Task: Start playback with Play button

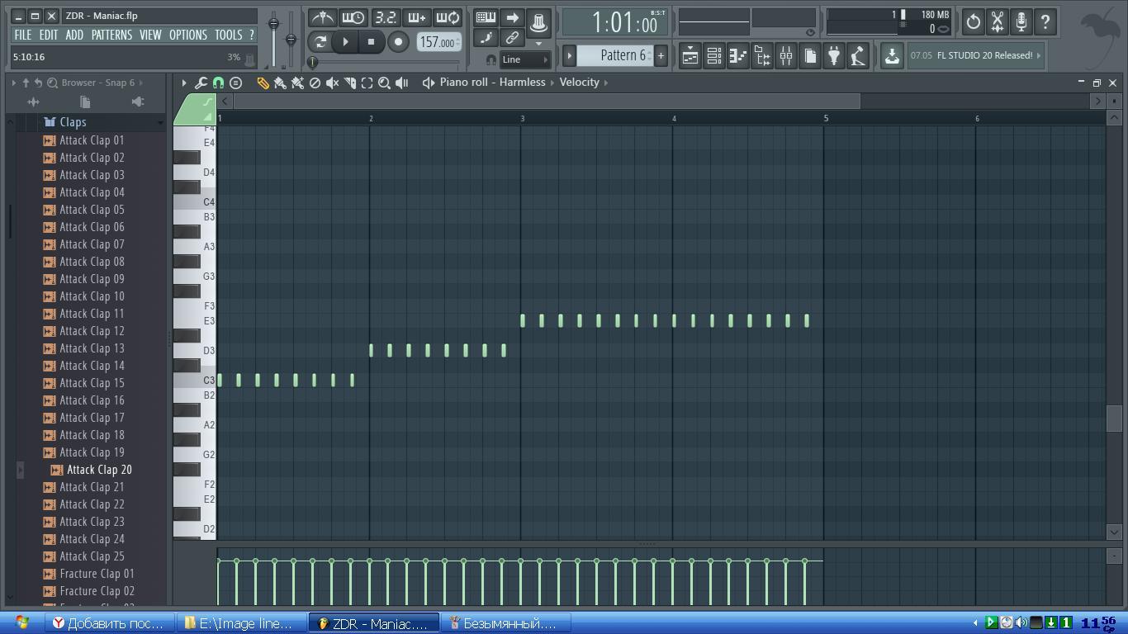Action: [x=346, y=42]
